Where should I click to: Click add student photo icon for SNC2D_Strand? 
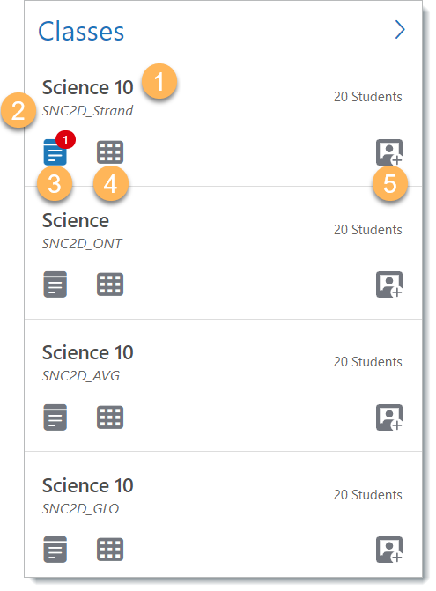pos(389,152)
